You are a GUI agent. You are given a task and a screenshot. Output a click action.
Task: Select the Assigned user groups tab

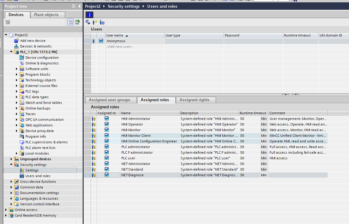[x=109, y=100]
